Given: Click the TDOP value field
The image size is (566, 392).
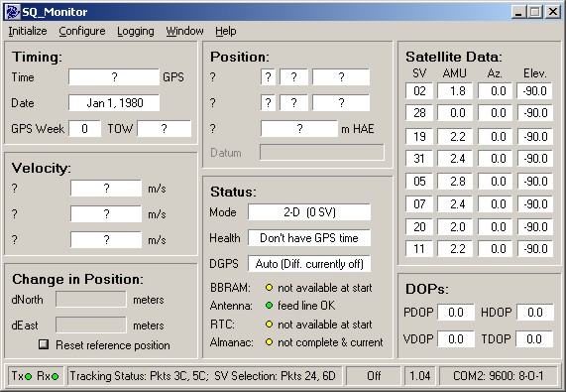Looking at the screenshot, I should (x=535, y=338).
